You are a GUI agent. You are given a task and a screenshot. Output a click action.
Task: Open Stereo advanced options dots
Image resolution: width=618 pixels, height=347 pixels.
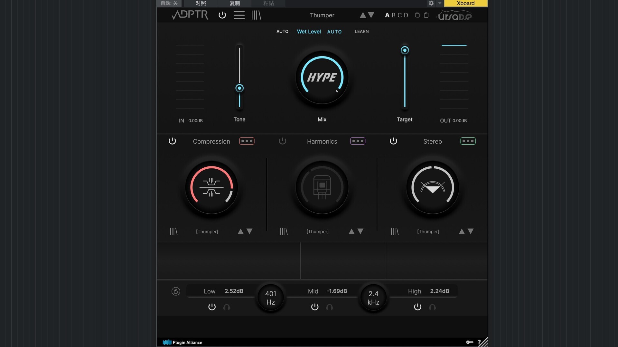(x=468, y=141)
